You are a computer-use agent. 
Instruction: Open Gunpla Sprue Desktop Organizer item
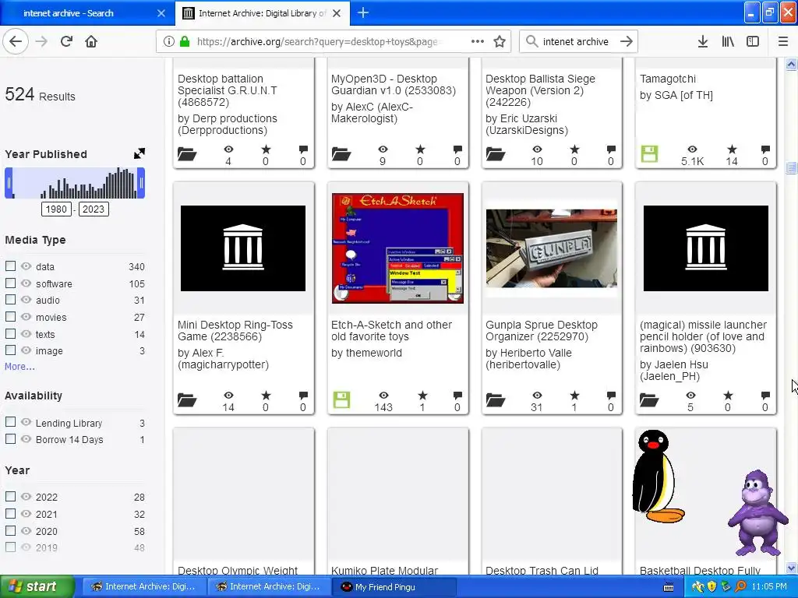pos(542,330)
